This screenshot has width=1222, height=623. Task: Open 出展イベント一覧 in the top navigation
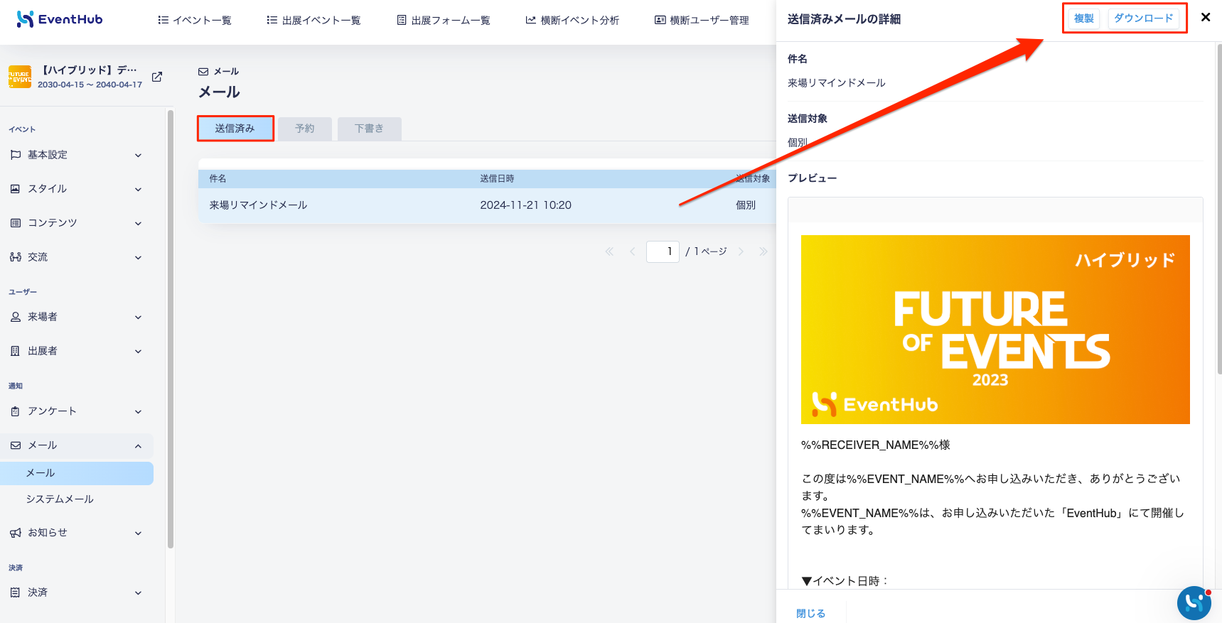point(313,21)
